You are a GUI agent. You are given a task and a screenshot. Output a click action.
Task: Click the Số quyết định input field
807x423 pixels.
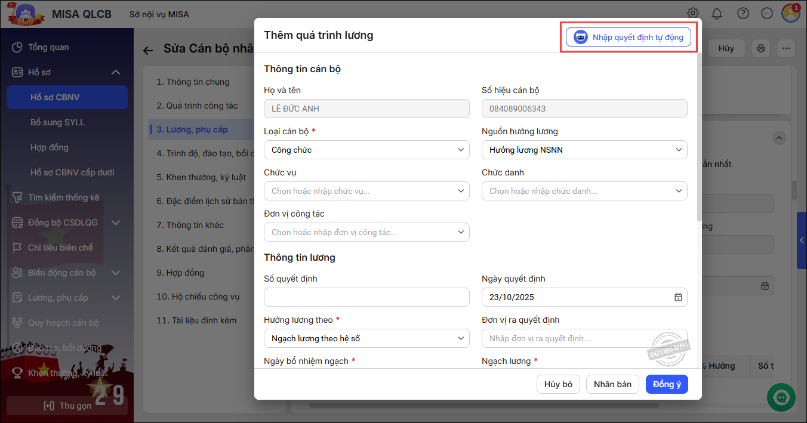pyautogui.click(x=366, y=297)
